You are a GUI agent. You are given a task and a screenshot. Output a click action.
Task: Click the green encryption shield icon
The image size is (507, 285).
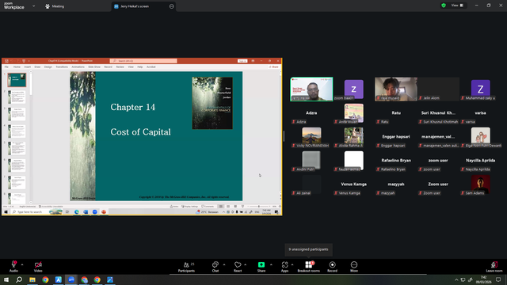(x=444, y=6)
